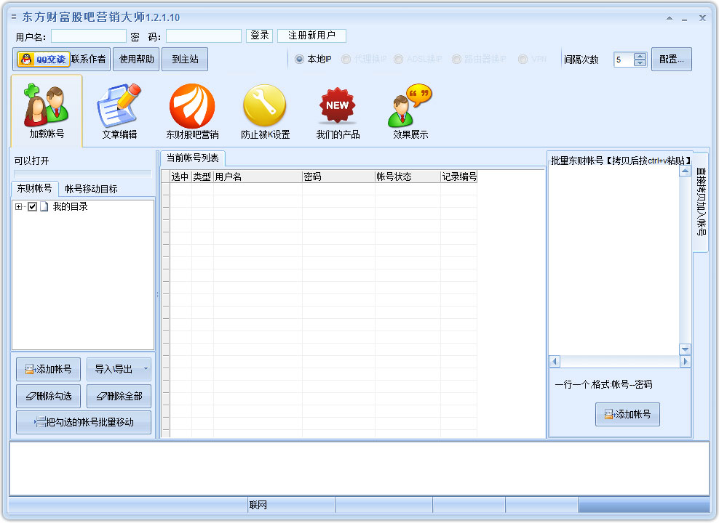Click scroll-down arrow of batch paste box
The height and width of the screenshot is (523, 719).
(x=685, y=349)
